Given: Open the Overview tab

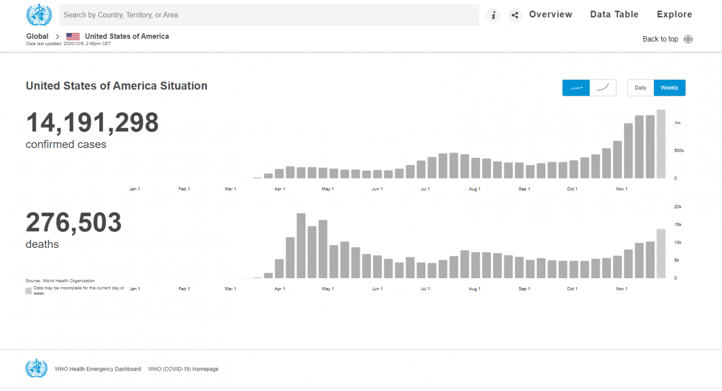Looking at the screenshot, I should [x=551, y=14].
